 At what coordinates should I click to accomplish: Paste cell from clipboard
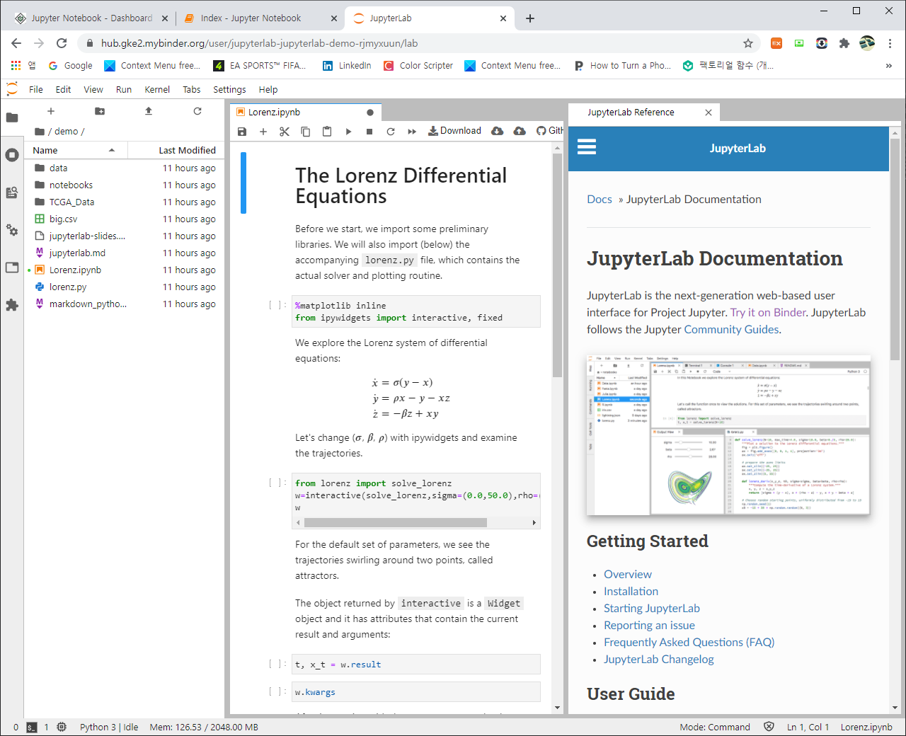tap(327, 132)
